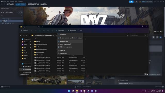Click Explorer's back navigation arrow
Viewport: 165px width, 93px height.
click(21, 35)
